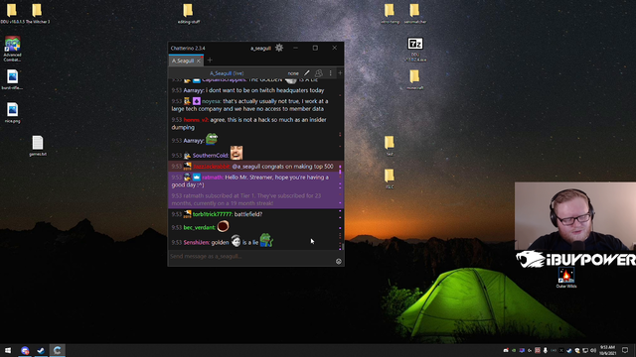Open Steam from the taskbar

[x=41, y=350]
